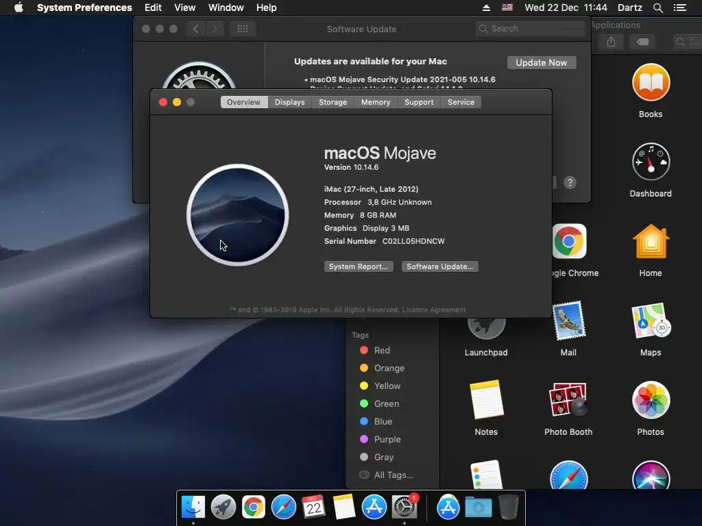
Task: Open Calendar from the Dock
Action: tap(313, 508)
